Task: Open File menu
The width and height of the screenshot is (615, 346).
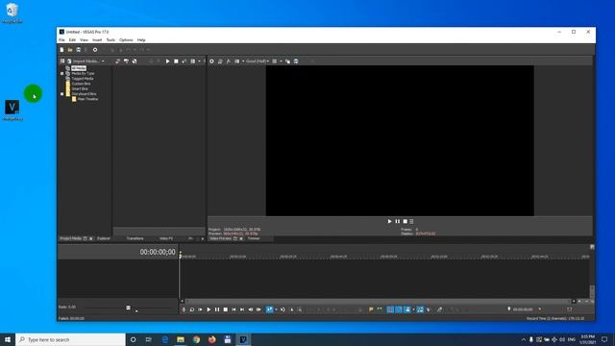Action: point(61,40)
